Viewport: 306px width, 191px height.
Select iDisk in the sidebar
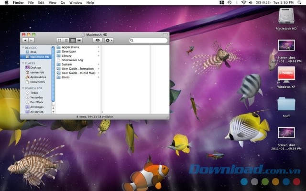(33, 52)
